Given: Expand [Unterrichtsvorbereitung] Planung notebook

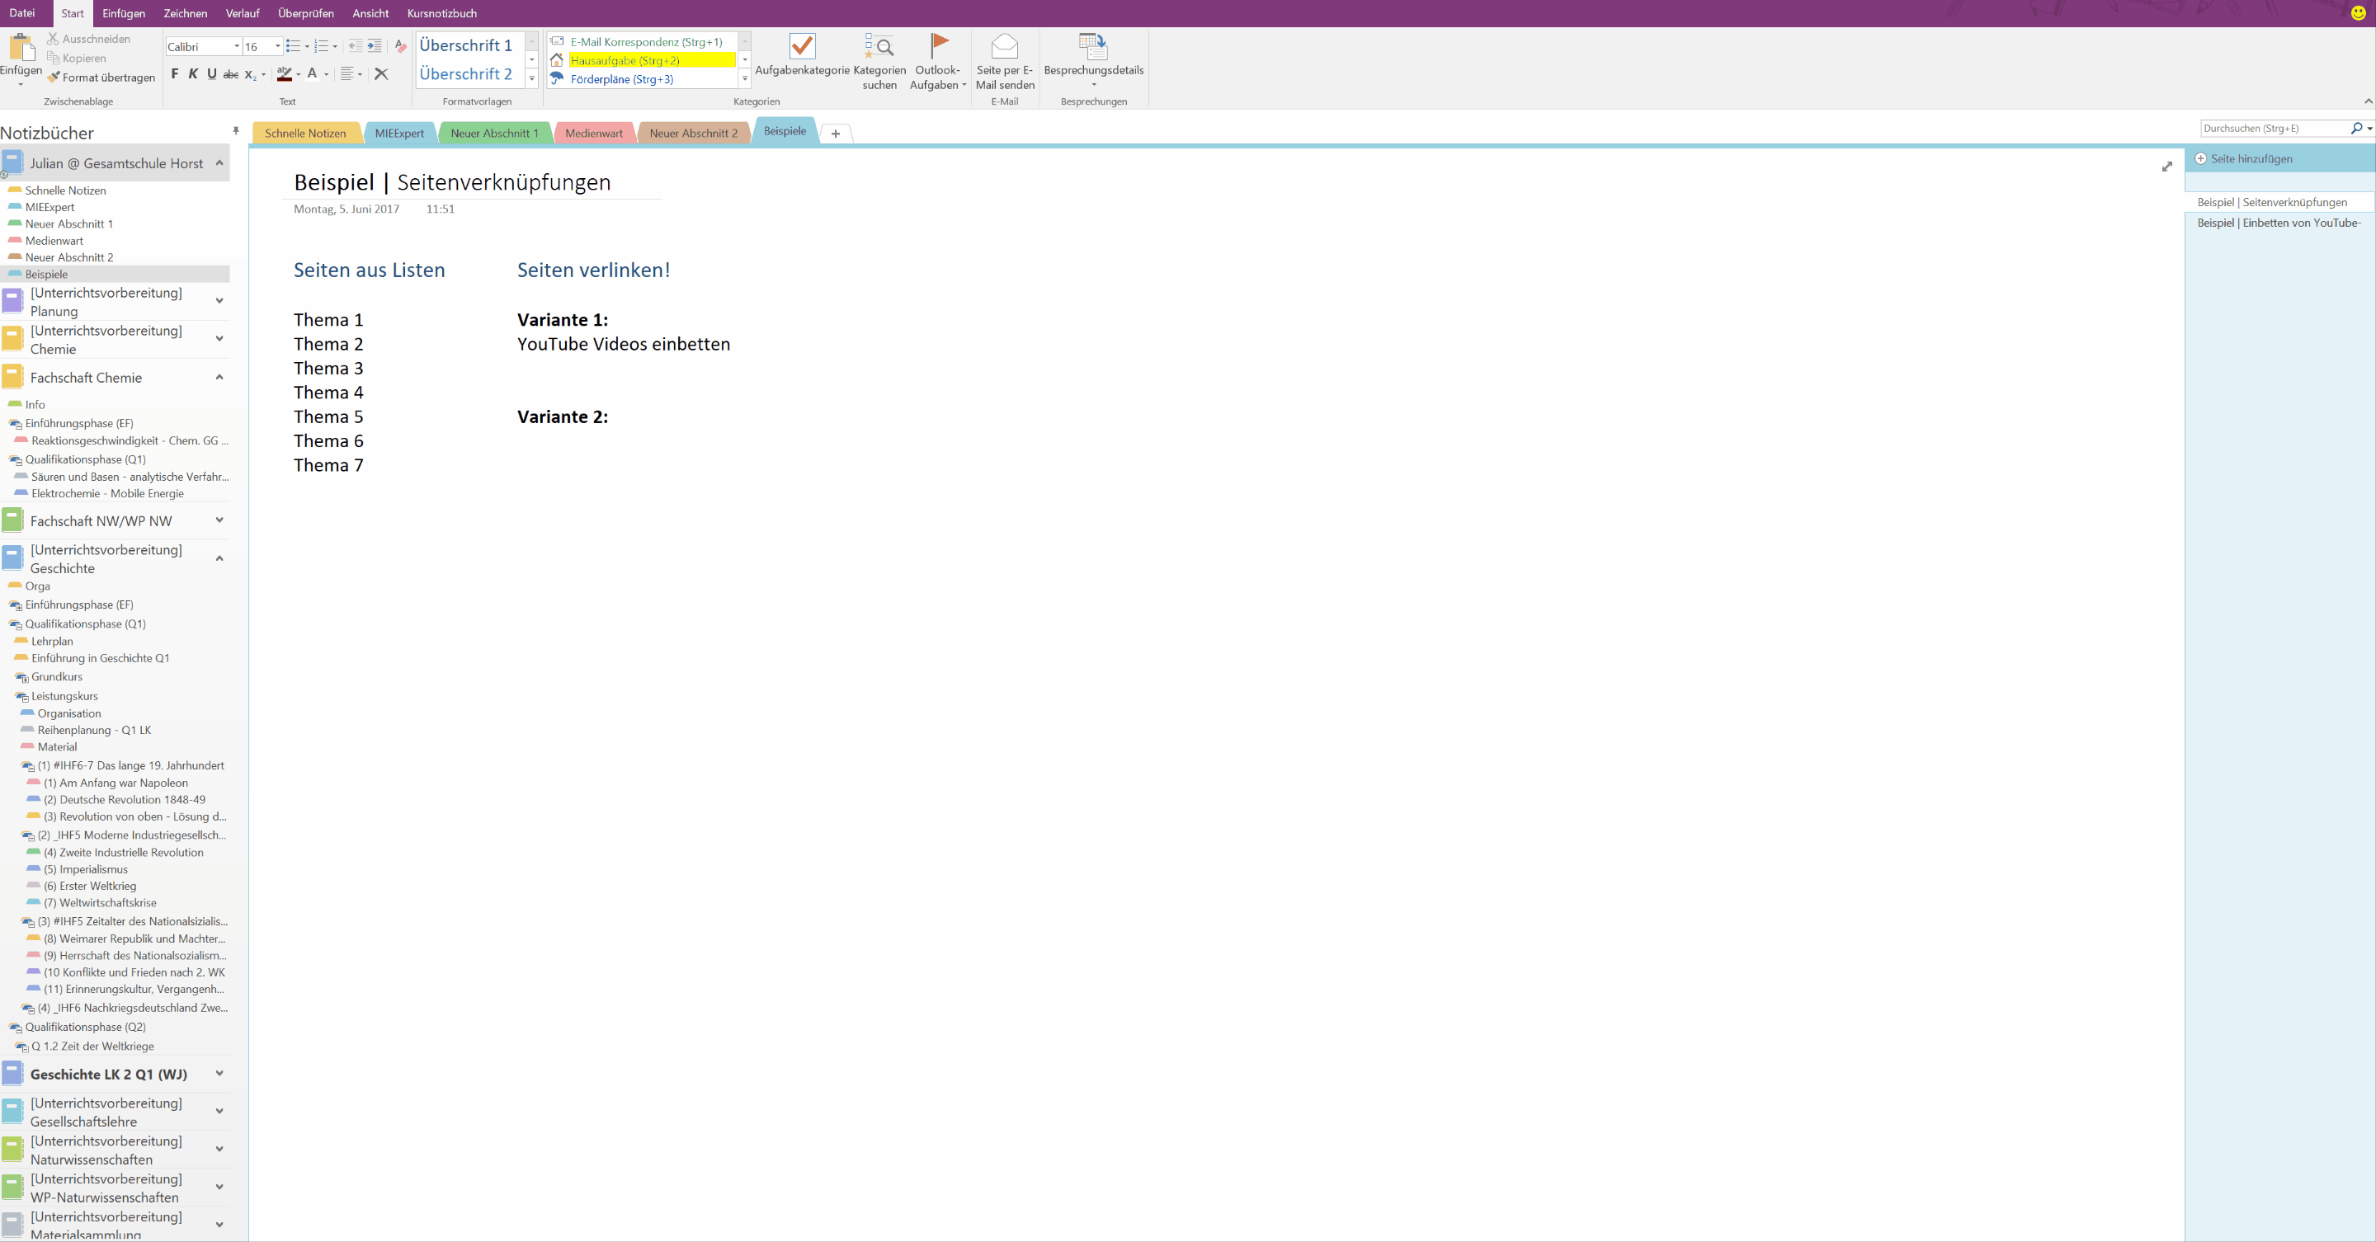Looking at the screenshot, I should point(219,300).
